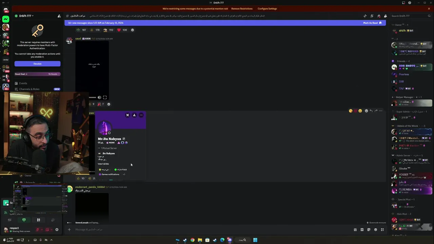The image size is (434, 244).
Task: Click the 9 thumbs-up reaction under saud's video
Action: click(x=92, y=104)
